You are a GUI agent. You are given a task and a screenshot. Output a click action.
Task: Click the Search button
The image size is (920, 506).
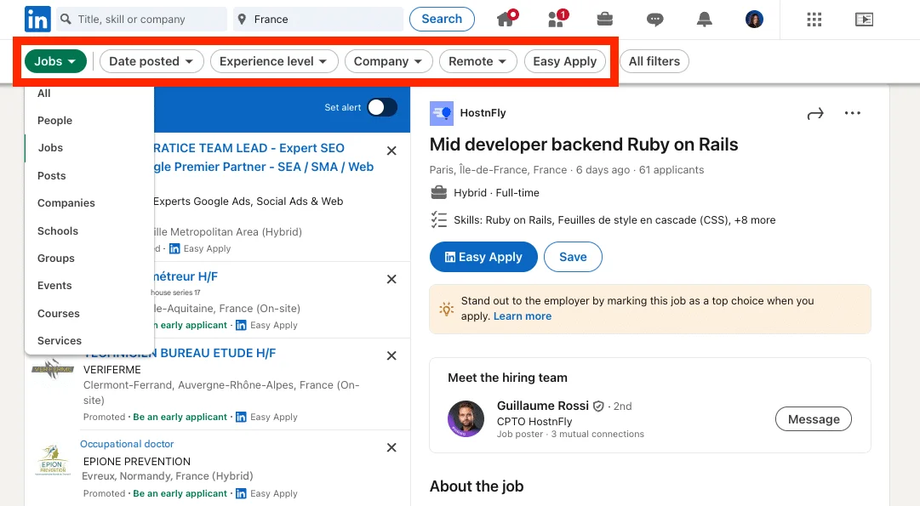pyautogui.click(x=442, y=19)
